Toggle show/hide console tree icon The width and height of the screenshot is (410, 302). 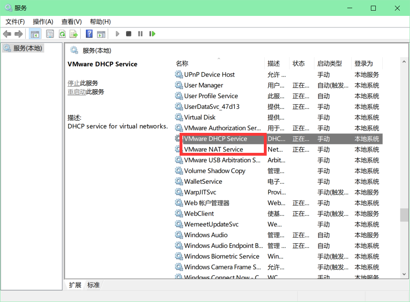tap(35, 34)
